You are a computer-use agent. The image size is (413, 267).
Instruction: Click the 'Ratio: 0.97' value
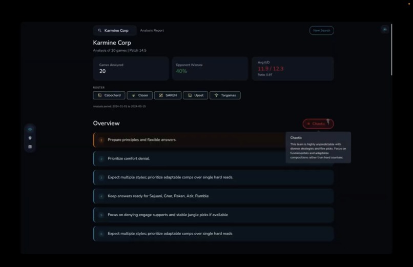point(265,75)
